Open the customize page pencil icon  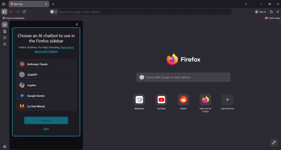click(274, 143)
